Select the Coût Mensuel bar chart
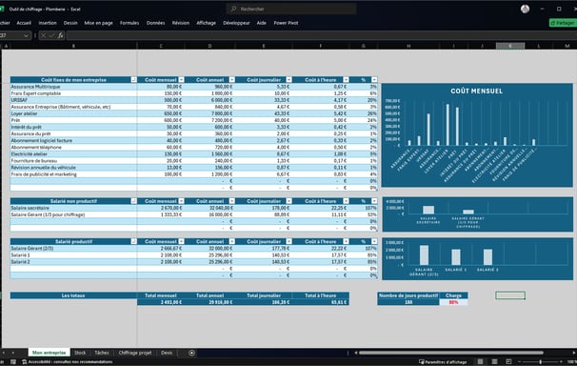 click(477, 135)
